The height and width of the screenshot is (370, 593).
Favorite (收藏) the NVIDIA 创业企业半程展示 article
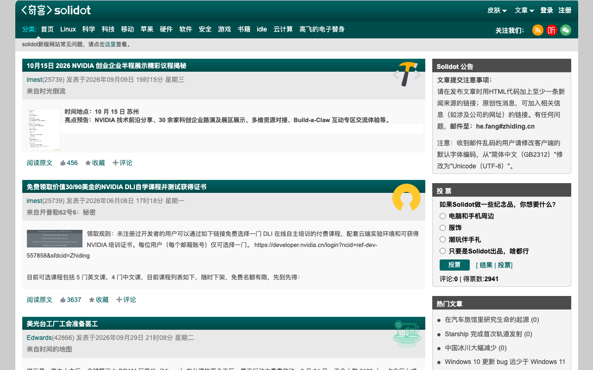[95, 163]
